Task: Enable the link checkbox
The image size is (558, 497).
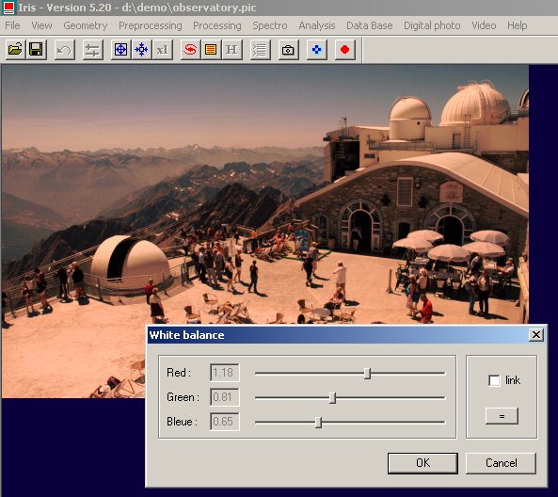Action: [x=494, y=380]
